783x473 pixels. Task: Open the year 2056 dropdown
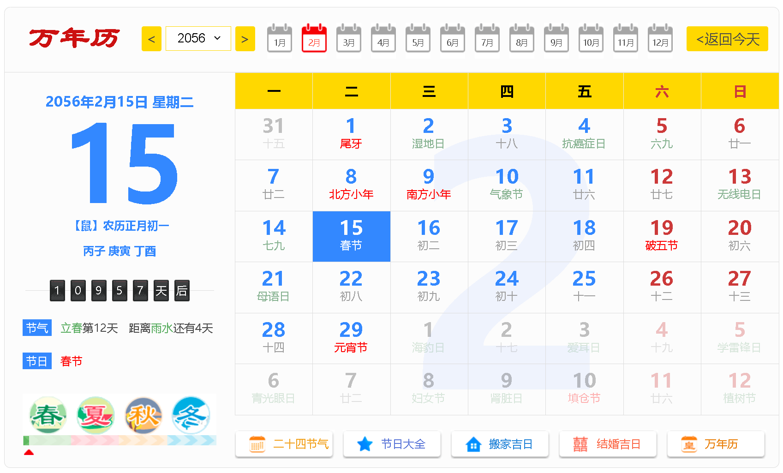(x=198, y=39)
